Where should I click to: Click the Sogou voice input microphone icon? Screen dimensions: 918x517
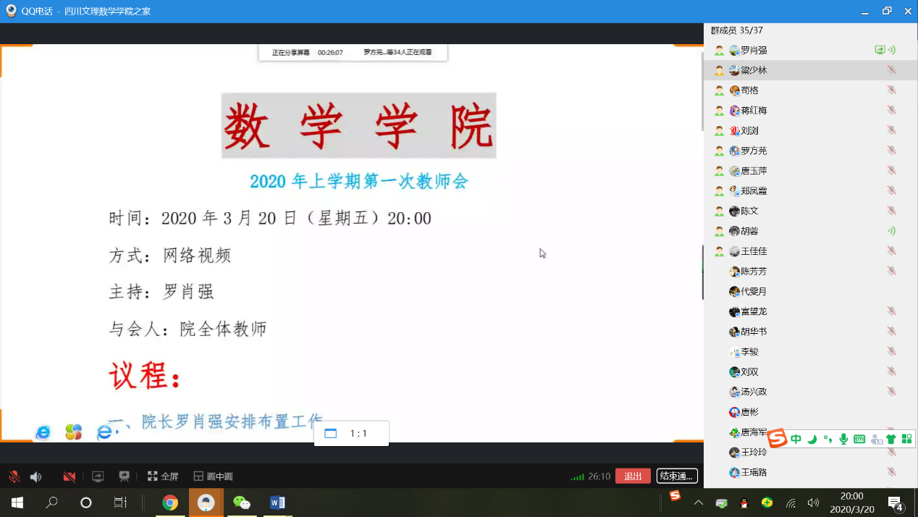pyautogui.click(x=843, y=439)
